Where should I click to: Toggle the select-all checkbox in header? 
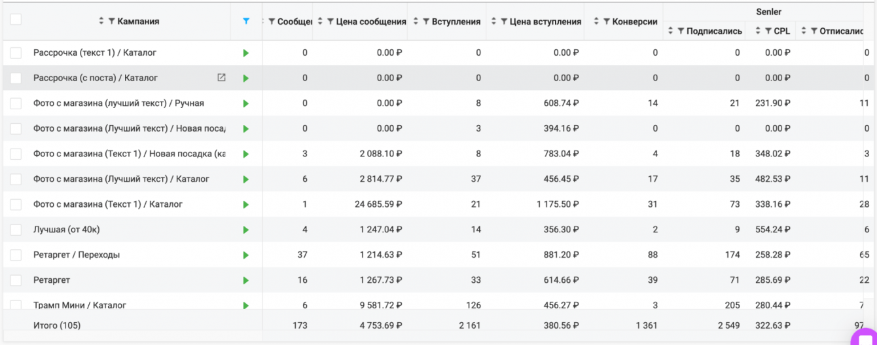pyautogui.click(x=16, y=20)
